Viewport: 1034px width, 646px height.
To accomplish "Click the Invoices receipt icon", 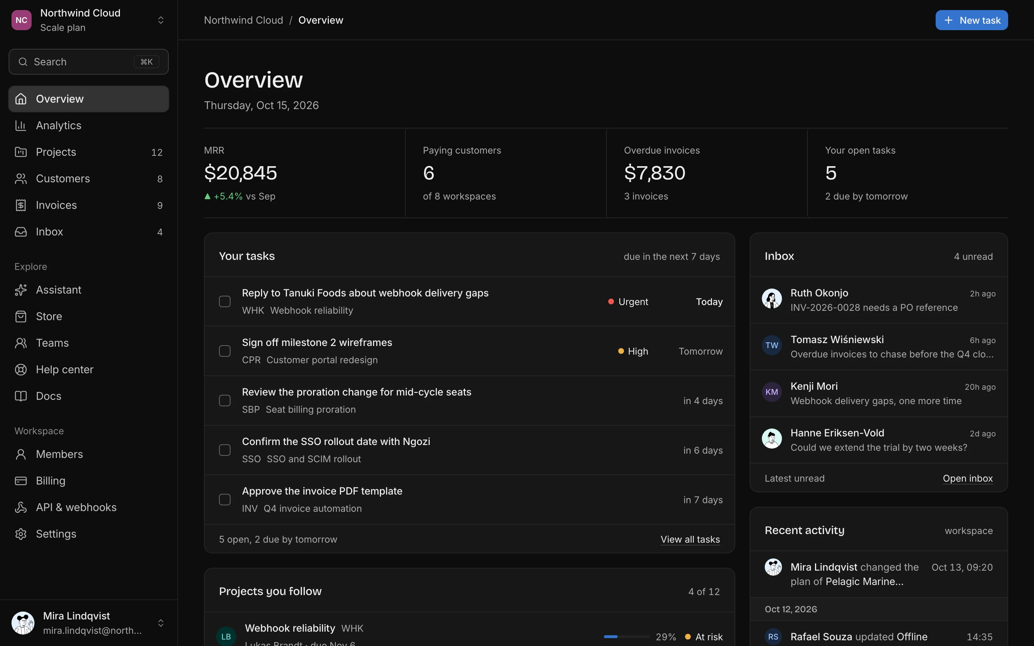I will coord(20,205).
